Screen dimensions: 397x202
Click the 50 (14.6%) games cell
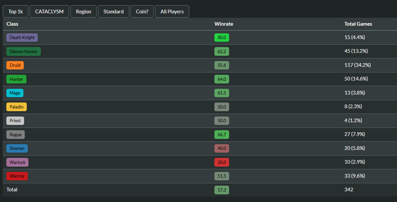356,79
